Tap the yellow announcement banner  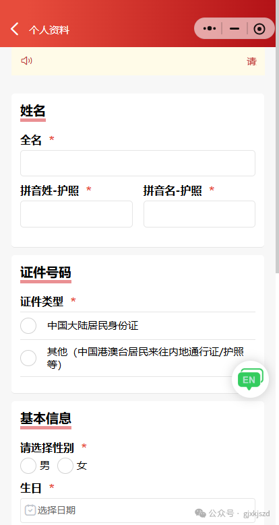click(x=138, y=61)
